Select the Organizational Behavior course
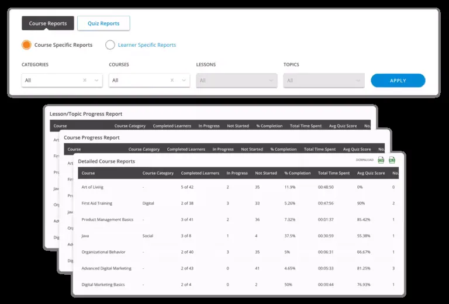This screenshot has width=449, height=304. 103,252
